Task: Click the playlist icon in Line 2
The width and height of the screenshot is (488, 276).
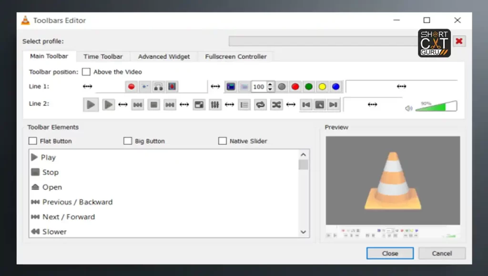Action: coord(244,105)
